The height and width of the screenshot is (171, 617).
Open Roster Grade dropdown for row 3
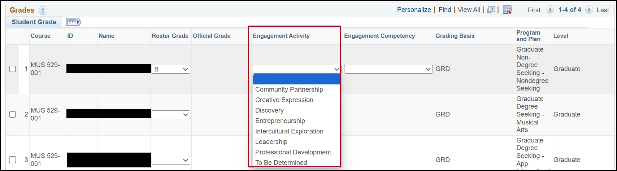click(x=171, y=160)
